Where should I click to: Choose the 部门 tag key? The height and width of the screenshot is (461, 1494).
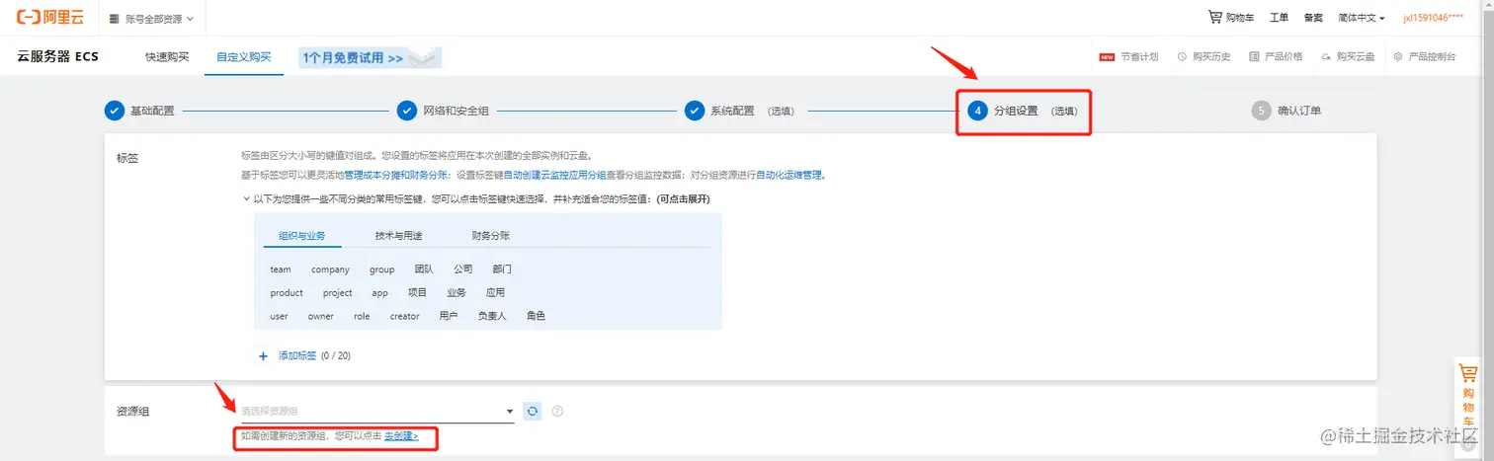[502, 269]
